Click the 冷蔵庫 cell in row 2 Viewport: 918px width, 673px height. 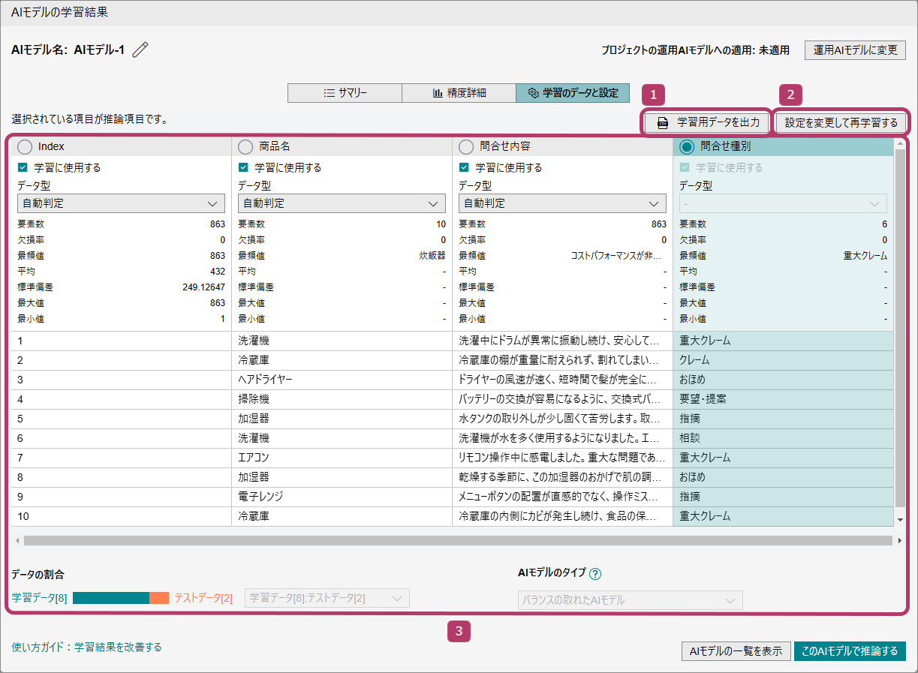tap(342, 360)
